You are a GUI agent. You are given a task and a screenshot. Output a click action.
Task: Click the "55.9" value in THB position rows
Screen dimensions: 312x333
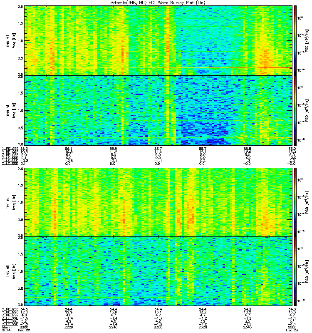tap(113, 149)
